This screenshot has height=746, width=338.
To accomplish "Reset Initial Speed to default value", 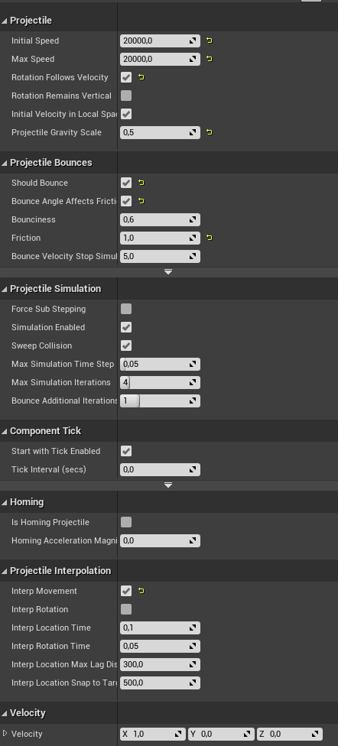I will [x=209, y=41].
